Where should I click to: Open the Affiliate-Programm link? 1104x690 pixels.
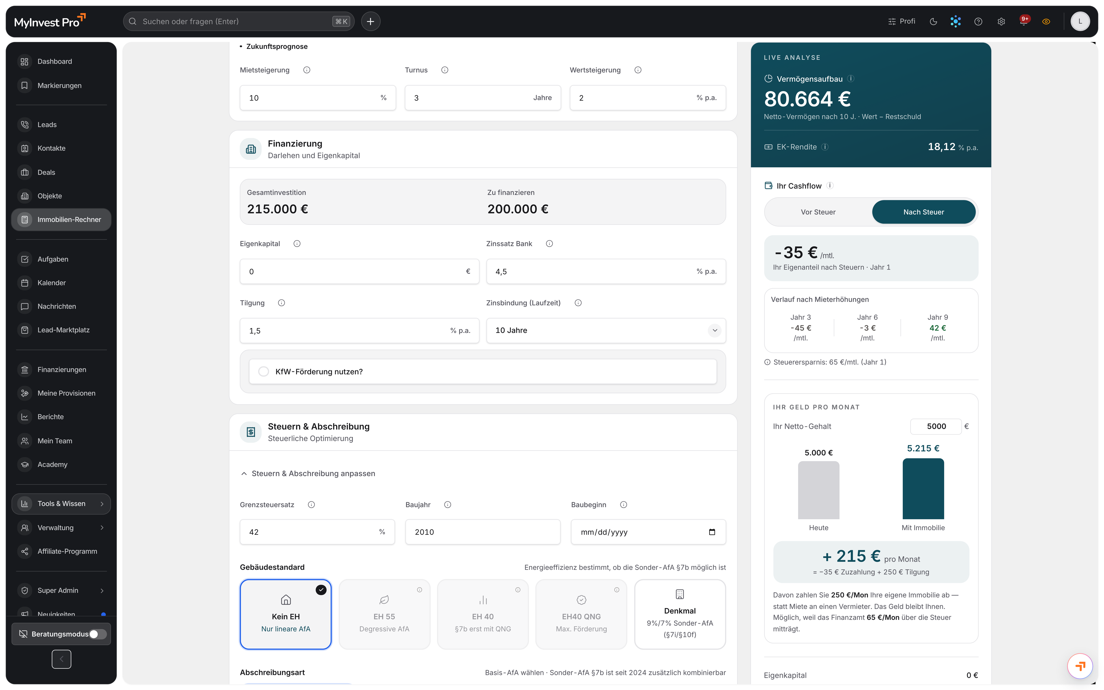tap(61, 551)
